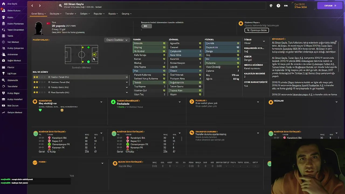The height and width of the screenshot is (194, 345).
Task: Click the Cezalar card icon
Action: pos(271,102)
